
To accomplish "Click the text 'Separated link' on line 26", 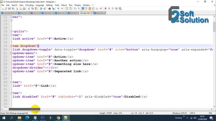I will pos(67,71).
